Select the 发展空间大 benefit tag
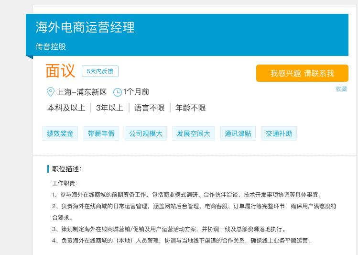This screenshot has height=255, width=358. pyautogui.click(x=194, y=133)
